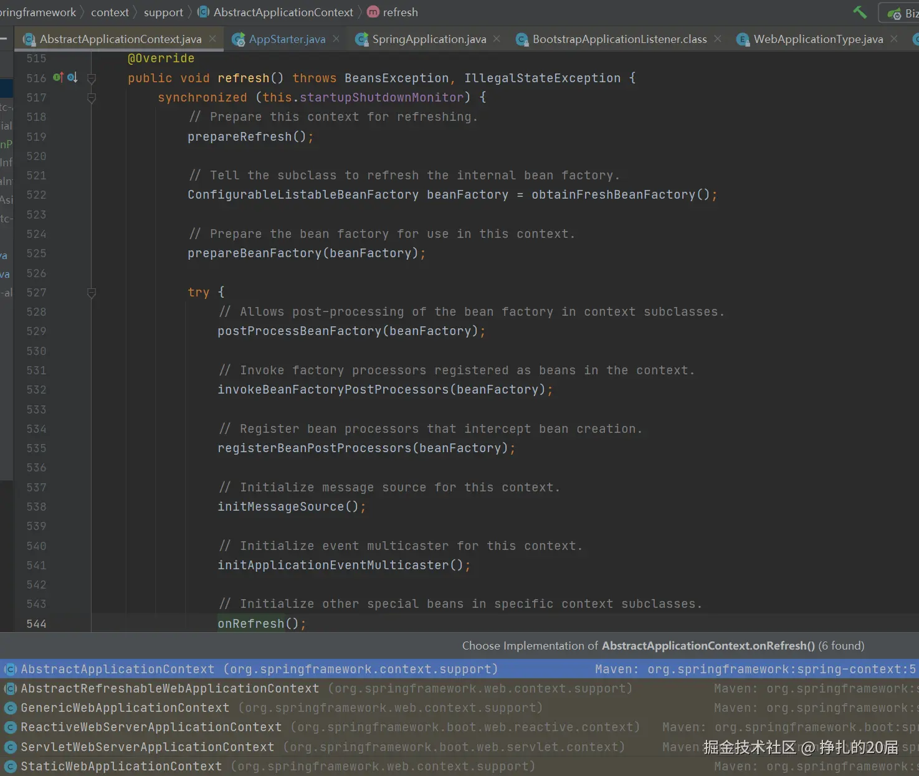The image size is (919, 776).
Task: Click the enum icon in WebApplicationType.java tab
Action: [743, 40]
